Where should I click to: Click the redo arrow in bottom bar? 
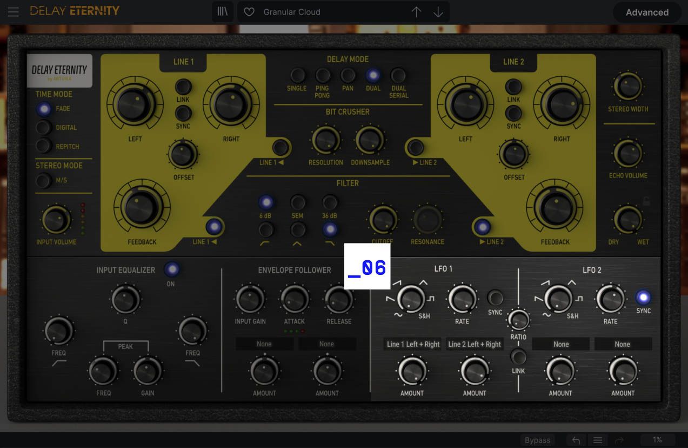coord(619,440)
